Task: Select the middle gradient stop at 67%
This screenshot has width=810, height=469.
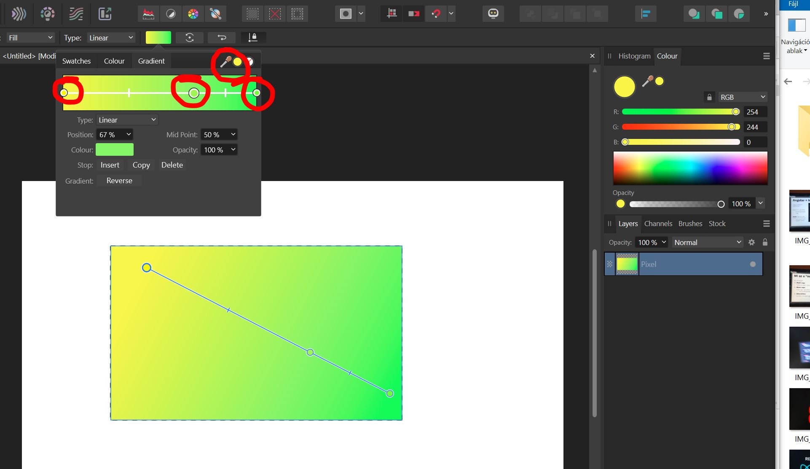Action: [x=194, y=93]
